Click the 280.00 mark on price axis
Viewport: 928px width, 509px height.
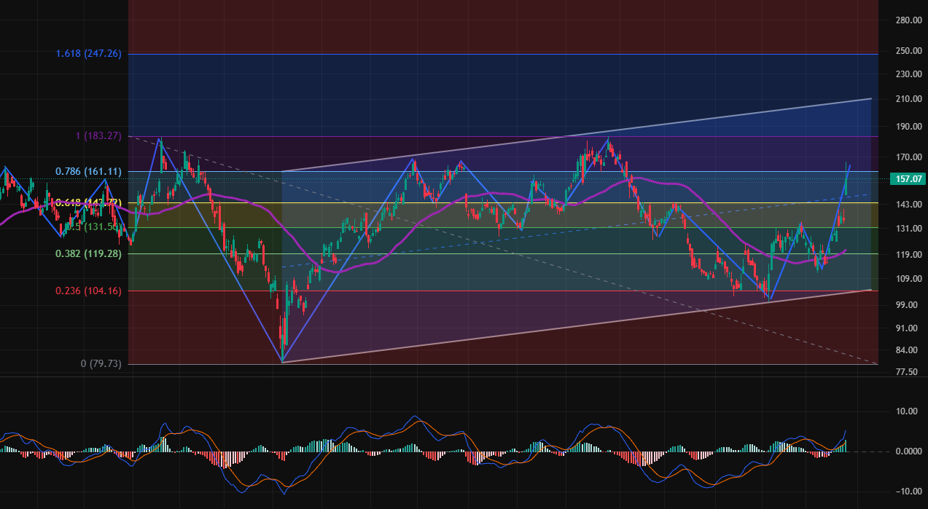pos(908,20)
